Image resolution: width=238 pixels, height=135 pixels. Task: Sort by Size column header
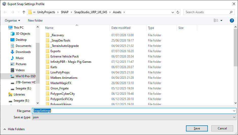click(x=181, y=28)
